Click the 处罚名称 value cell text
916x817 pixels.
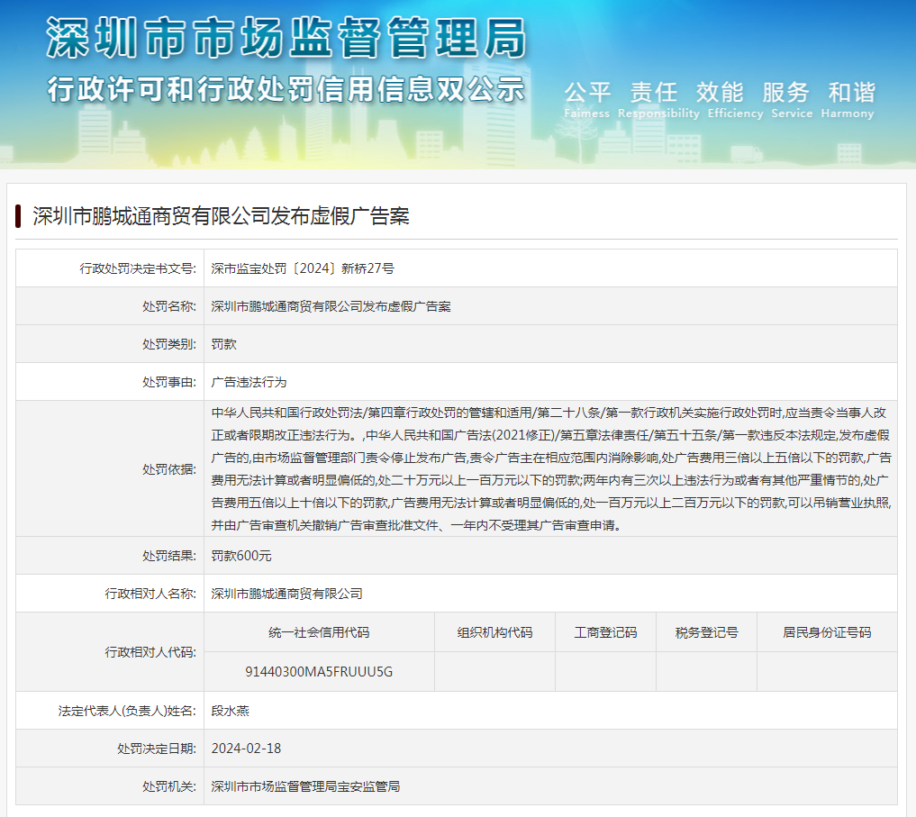(331, 306)
